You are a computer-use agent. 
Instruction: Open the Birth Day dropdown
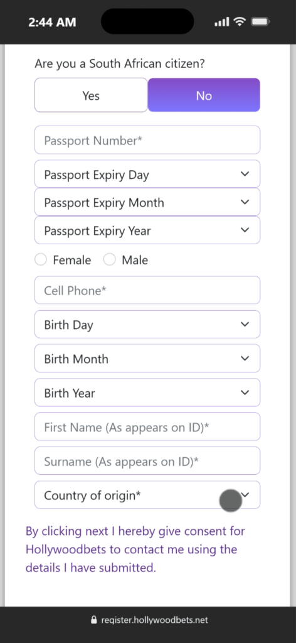point(147,325)
